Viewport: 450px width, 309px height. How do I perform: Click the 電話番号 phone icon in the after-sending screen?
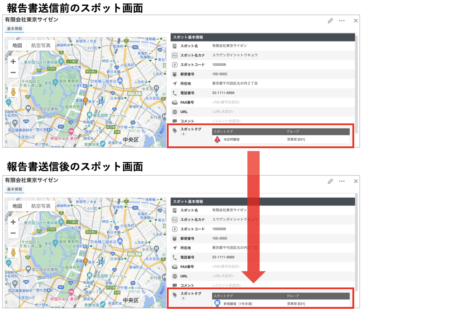(175, 257)
